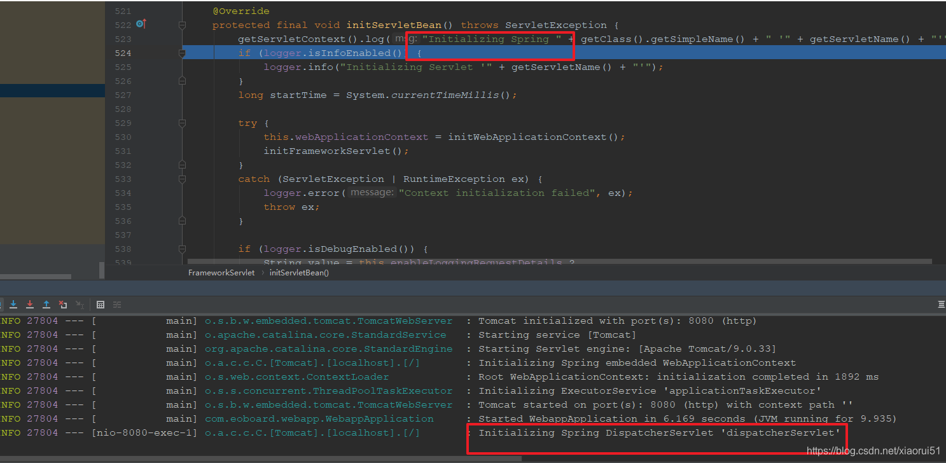Collapse the if block fold at line 524
The image size is (946, 463).
pos(183,53)
